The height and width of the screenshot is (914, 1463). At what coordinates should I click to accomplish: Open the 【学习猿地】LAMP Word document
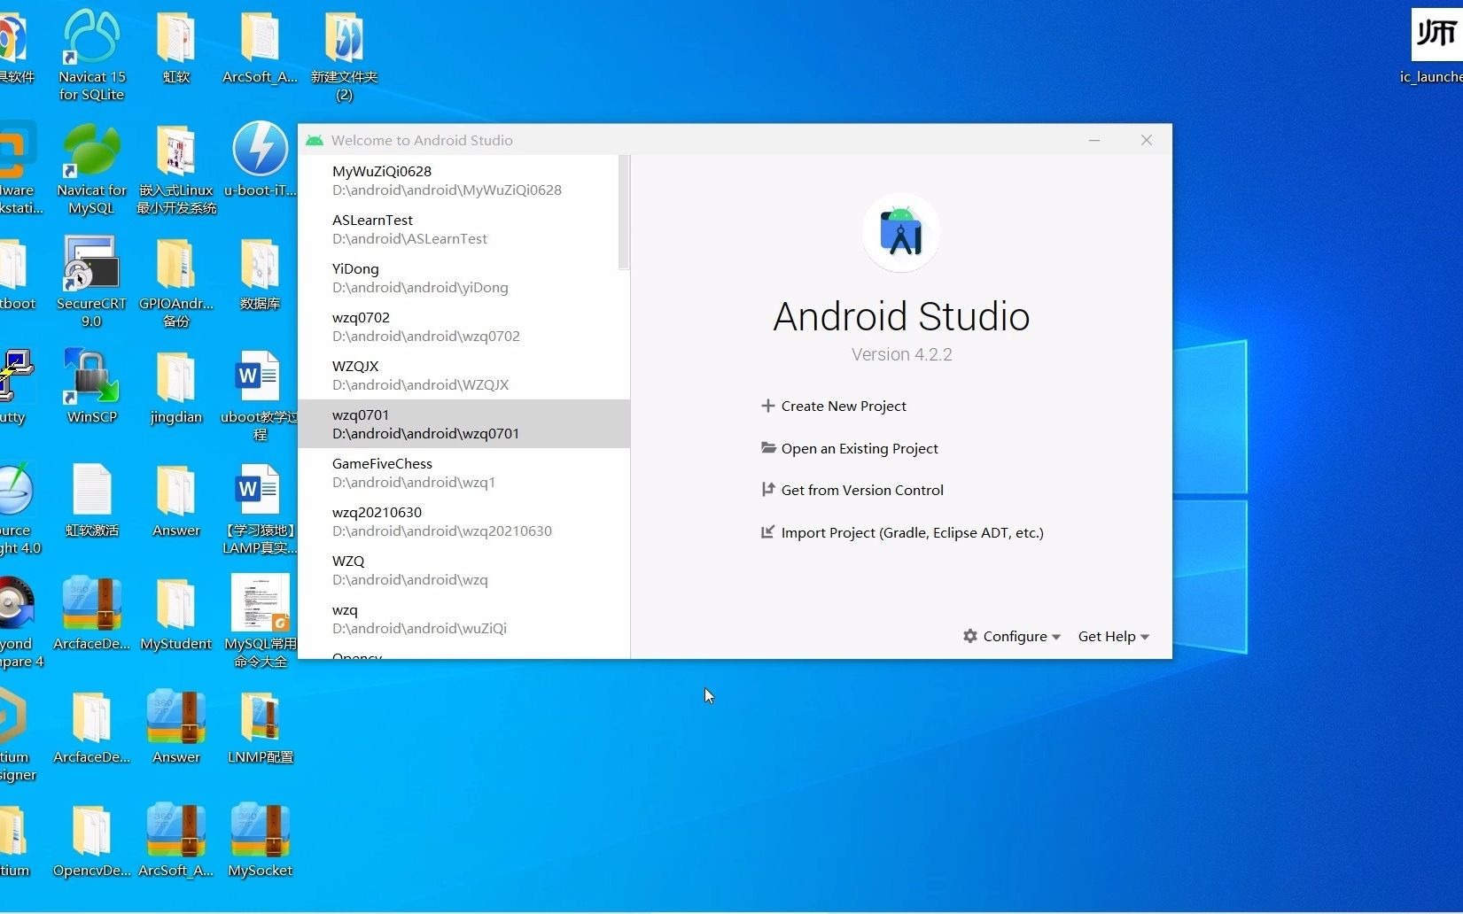(260, 508)
